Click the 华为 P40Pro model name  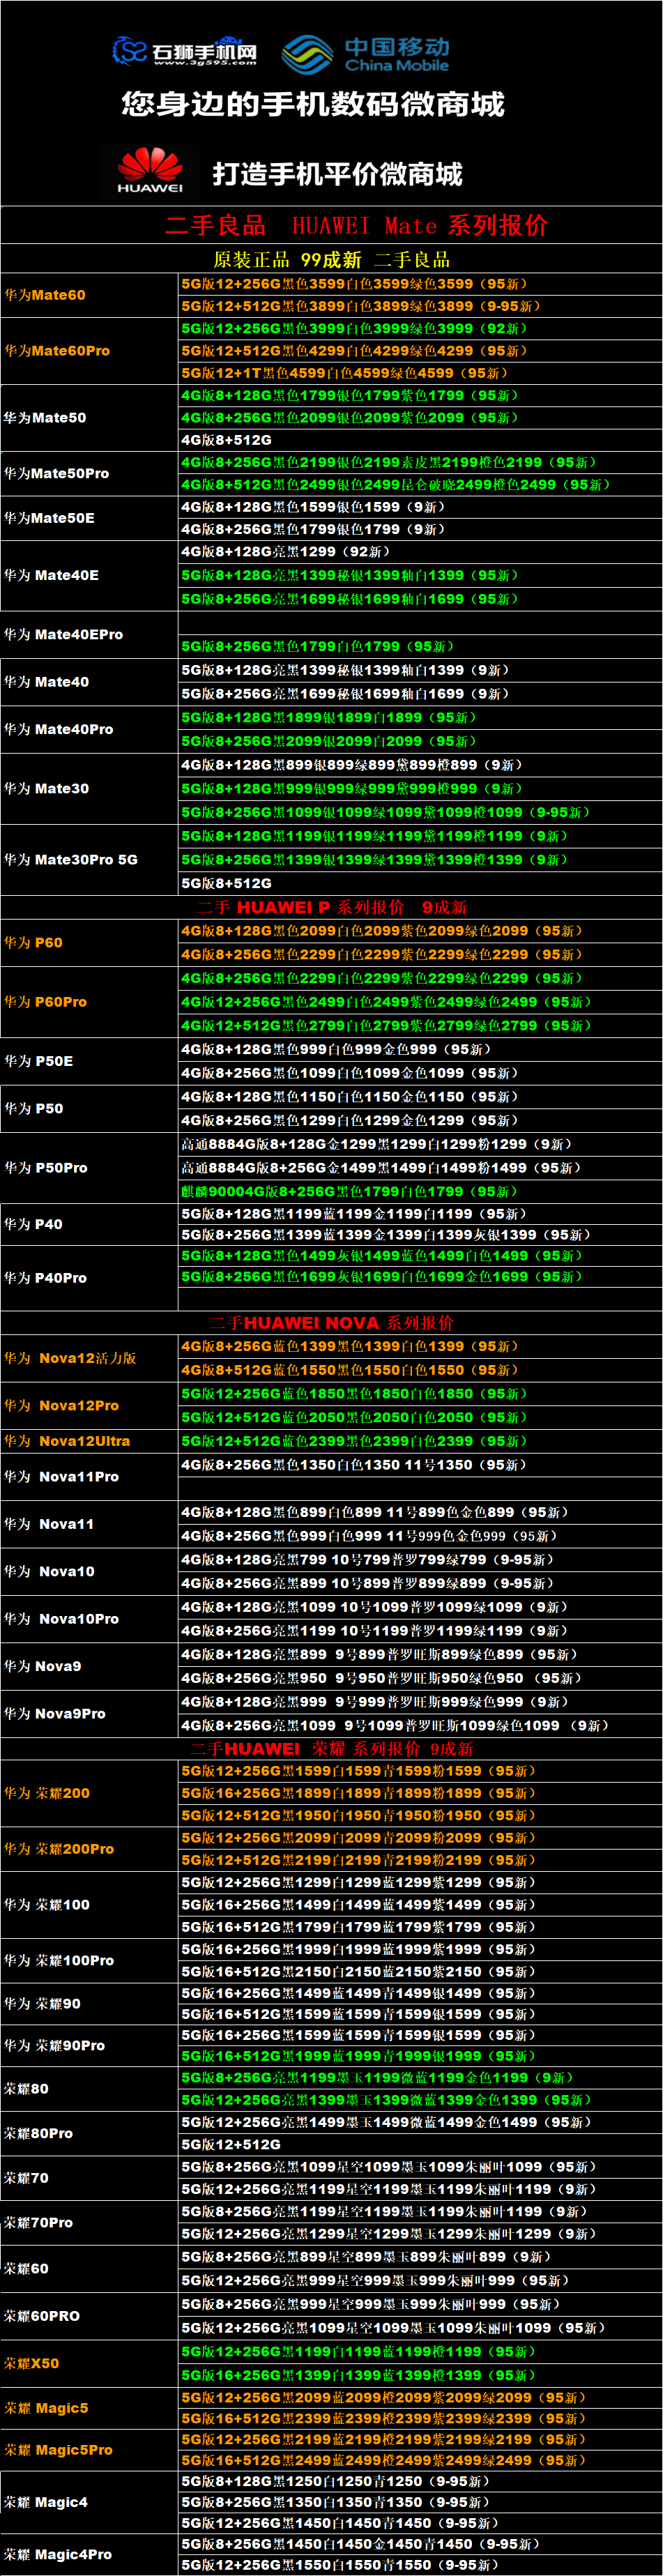click(x=45, y=1278)
